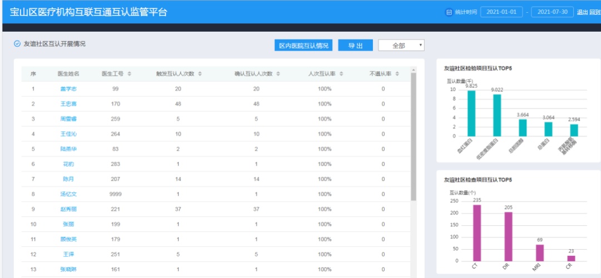Click the check-circle icon next to 友谊社区互认开展情况
Viewport: 601px width, 278px height.
coord(17,43)
